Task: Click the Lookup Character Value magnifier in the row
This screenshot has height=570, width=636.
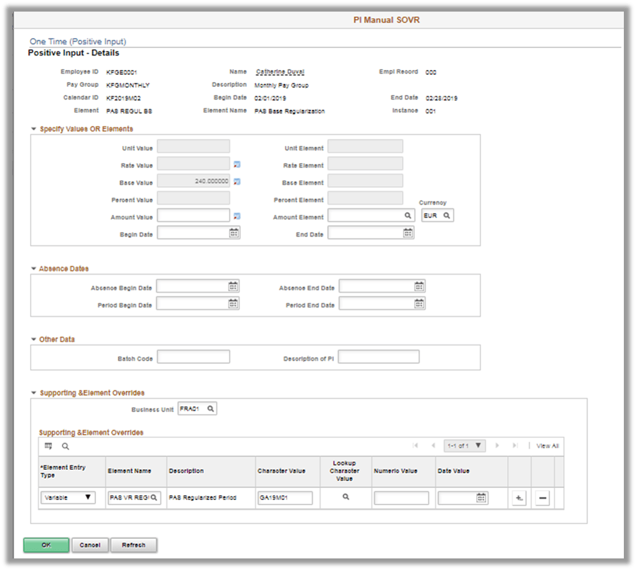Action: coord(344,498)
